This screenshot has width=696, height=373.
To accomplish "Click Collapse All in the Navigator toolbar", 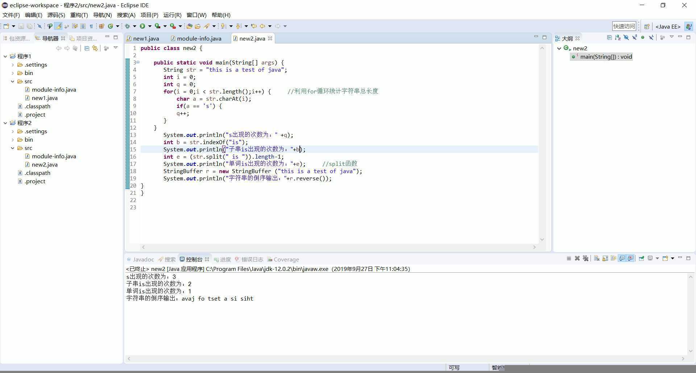I will coord(87,48).
